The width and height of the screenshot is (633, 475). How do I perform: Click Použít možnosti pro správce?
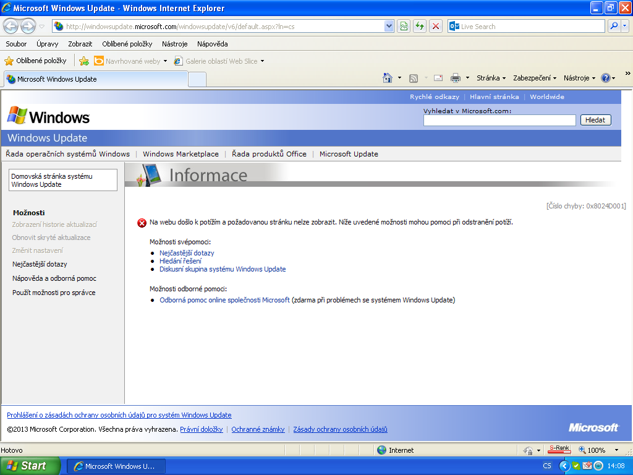coord(54,293)
